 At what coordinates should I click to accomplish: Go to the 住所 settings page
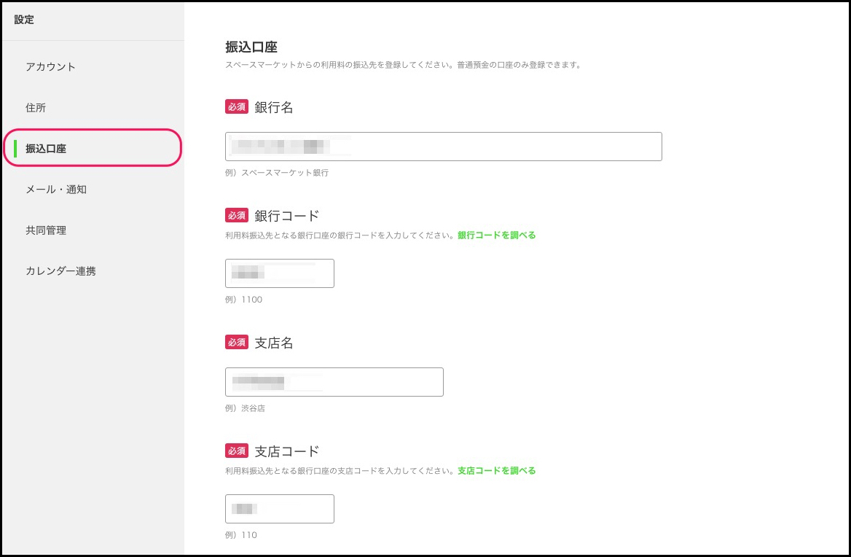36,108
